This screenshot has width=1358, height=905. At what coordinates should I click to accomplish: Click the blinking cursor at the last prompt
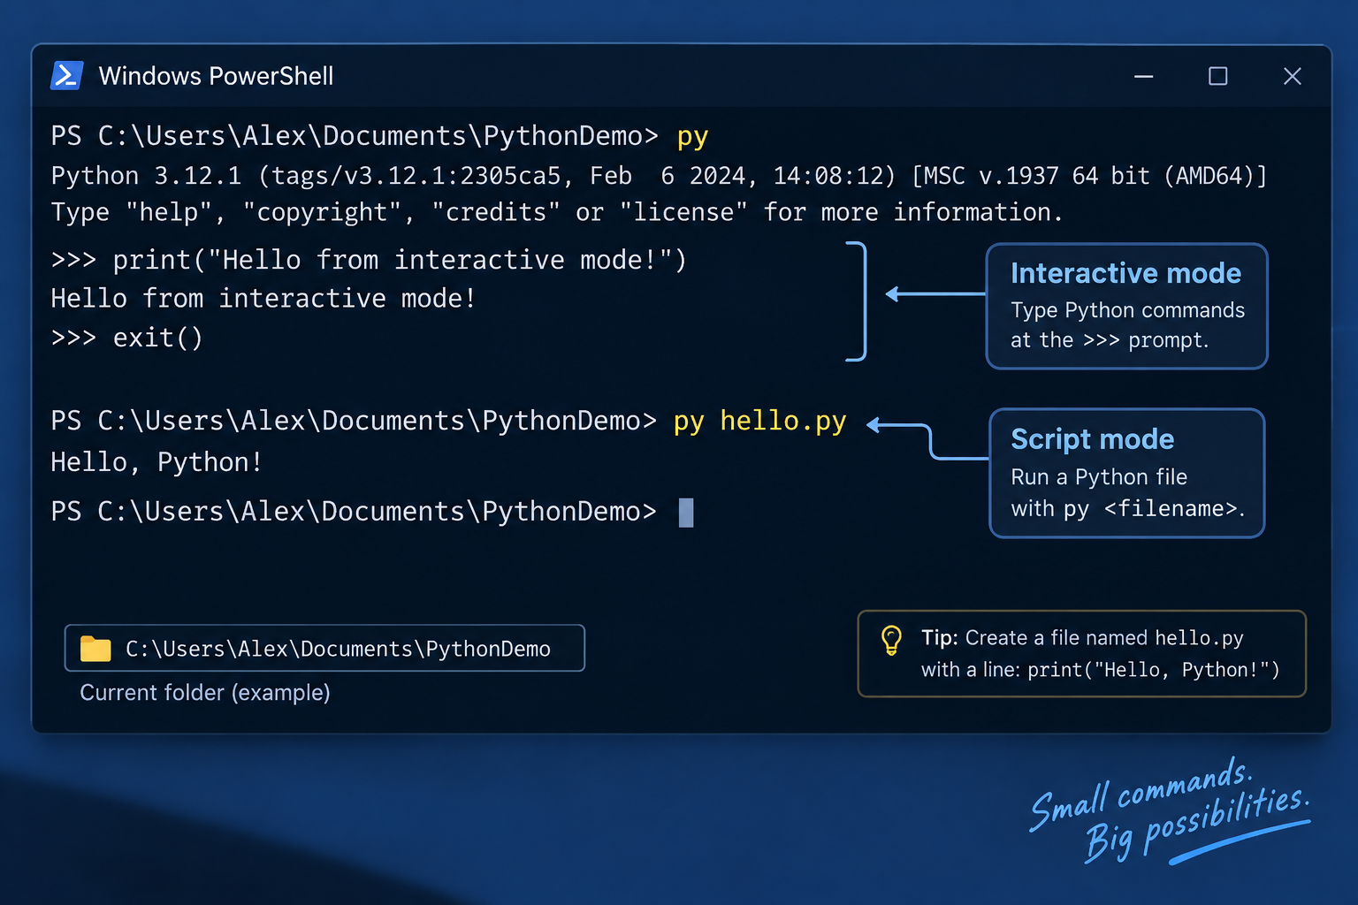(686, 513)
